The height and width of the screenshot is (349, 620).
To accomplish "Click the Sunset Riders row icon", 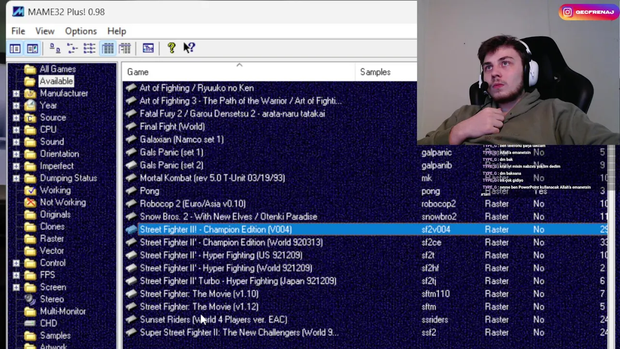I will coord(131,320).
